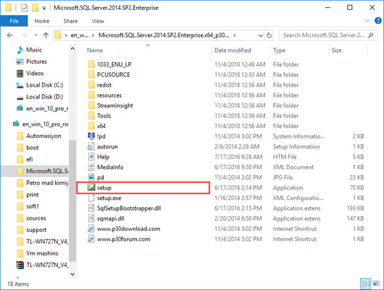The image size is (384, 290).
Task: Switch to Details view icon
Action: point(366,284)
